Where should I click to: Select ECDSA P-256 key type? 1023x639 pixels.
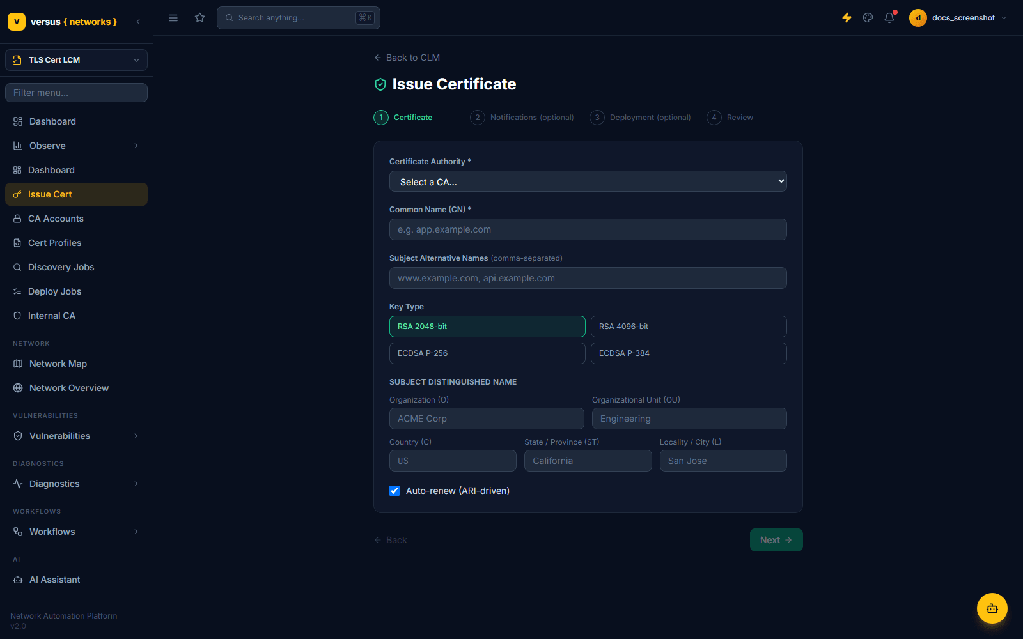click(487, 353)
